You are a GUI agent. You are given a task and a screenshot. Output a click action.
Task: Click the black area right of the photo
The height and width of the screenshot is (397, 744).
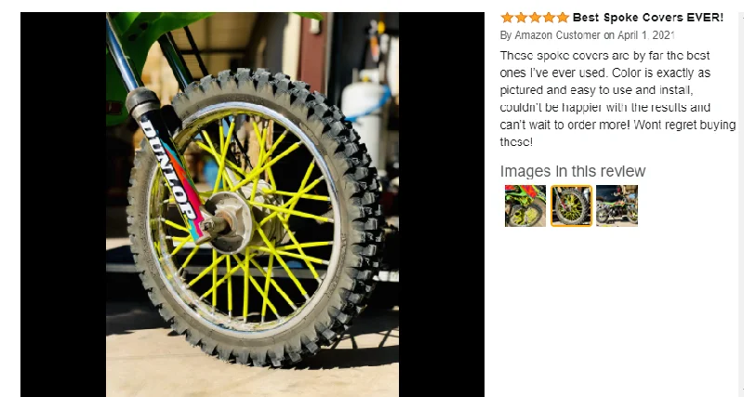coord(441,204)
